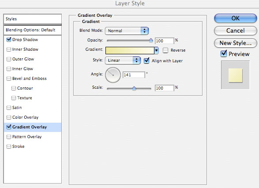259x188 pixels.
Task: Open the Blend Mode dropdown
Action: 127,31
